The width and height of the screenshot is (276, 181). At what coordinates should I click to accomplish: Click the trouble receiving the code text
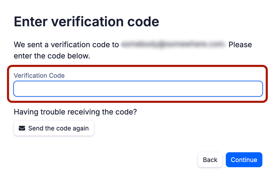75,112
